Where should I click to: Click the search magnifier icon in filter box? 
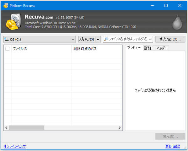106,39
